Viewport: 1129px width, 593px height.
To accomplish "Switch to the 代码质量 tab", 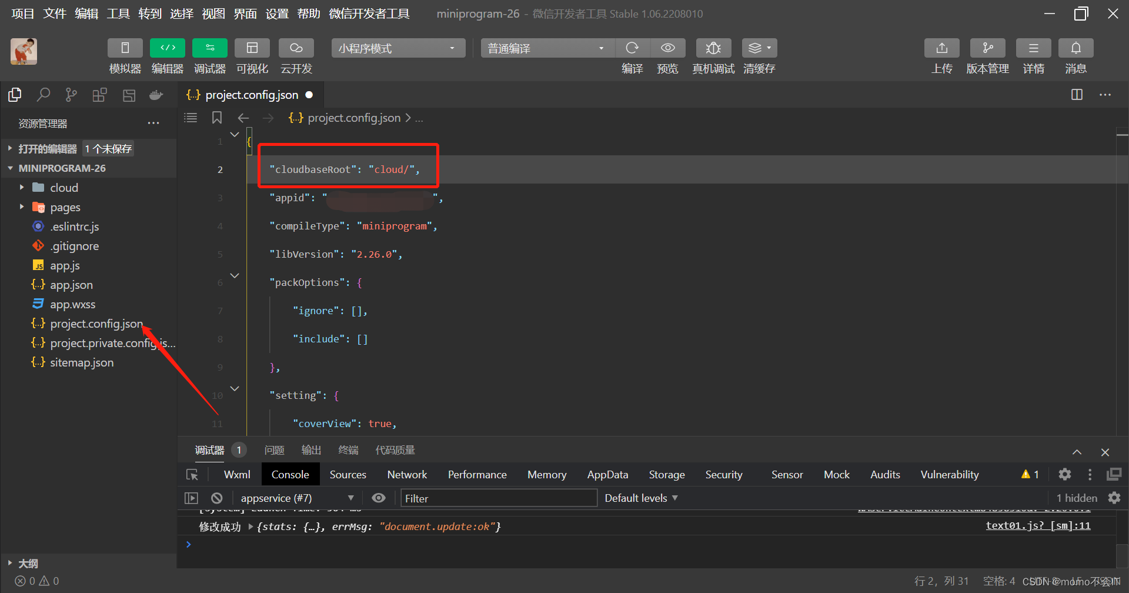I will 395,450.
